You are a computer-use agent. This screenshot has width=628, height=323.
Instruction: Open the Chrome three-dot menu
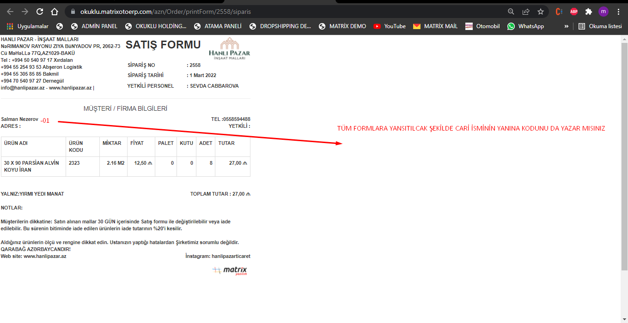pos(618,12)
